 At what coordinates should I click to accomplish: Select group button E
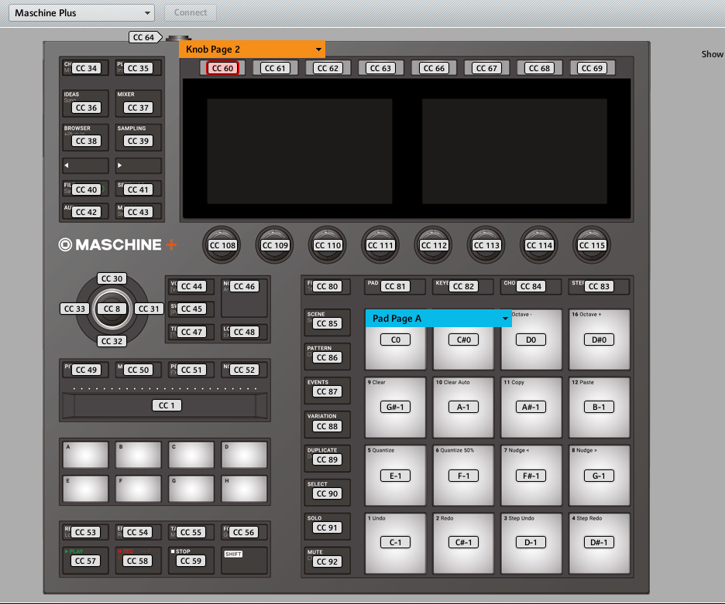[85, 489]
